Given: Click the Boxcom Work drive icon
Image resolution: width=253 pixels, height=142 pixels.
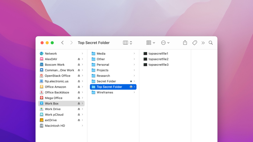Looking at the screenshot, I should pyautogui.click(x=41, y=65).
